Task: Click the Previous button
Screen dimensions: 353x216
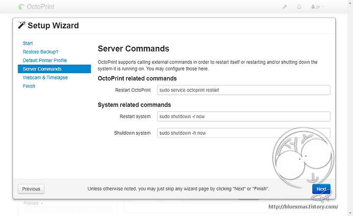Action: tap(31, 189)
